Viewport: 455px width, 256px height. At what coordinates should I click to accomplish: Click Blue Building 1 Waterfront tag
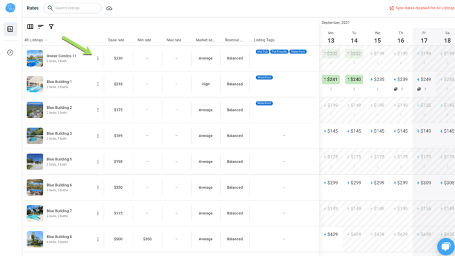pyautogui.click(x=265, y=77)
